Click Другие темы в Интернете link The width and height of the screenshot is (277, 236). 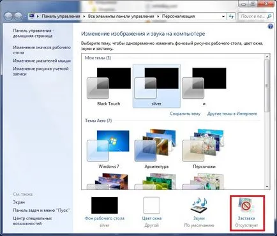[232, 114]
